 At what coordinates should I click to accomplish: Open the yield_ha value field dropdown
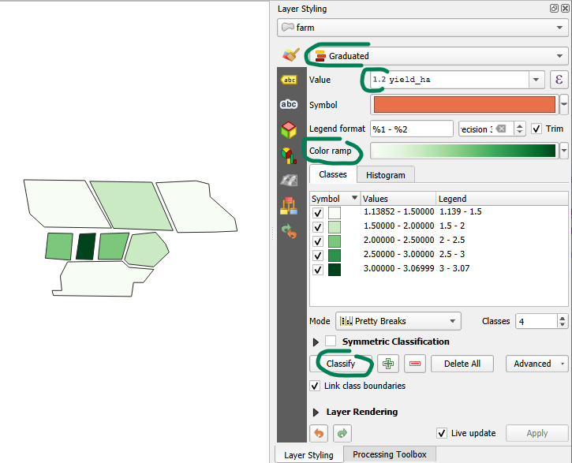tap(536, 80)
